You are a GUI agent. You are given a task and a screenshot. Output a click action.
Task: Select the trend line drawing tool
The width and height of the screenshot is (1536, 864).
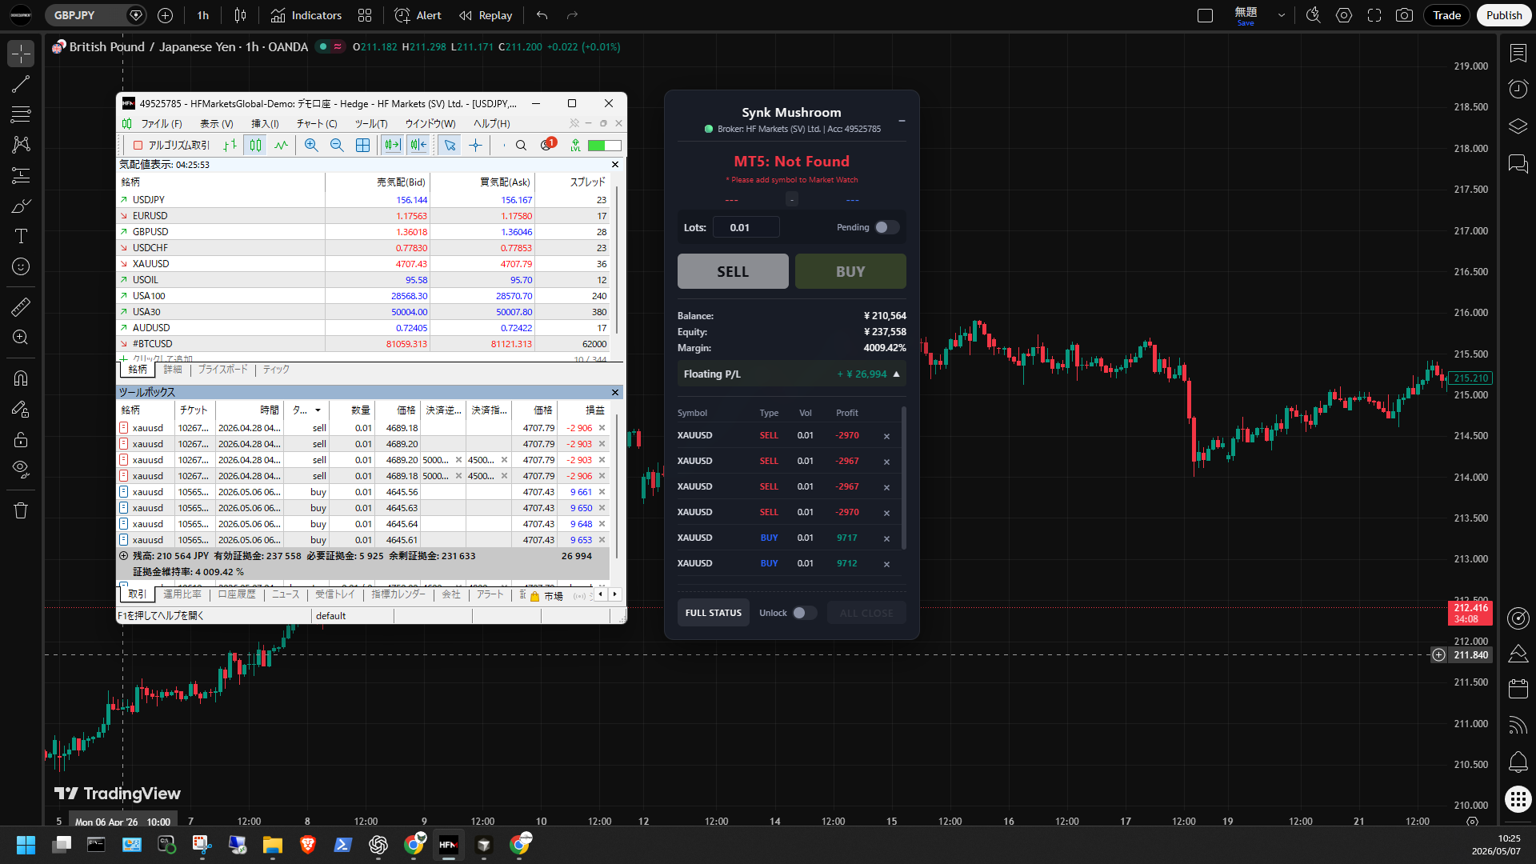pos(21,84)
